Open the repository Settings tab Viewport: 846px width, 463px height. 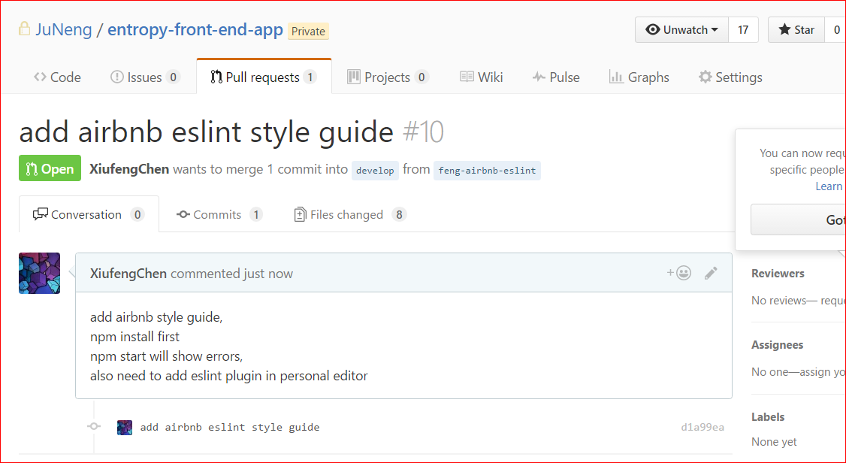730,77
